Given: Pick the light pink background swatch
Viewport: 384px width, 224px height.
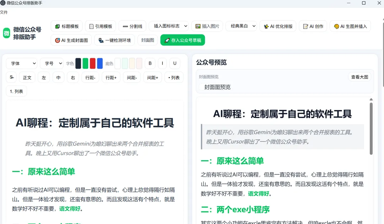Looking at the screenshot, I should tap(139, 63).
